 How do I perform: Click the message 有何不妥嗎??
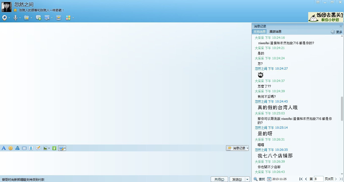coord(267,97)
